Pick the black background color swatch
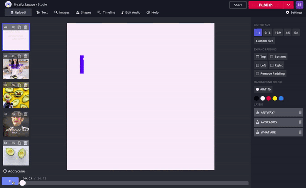Screen dimensions: 306x188 256,98
